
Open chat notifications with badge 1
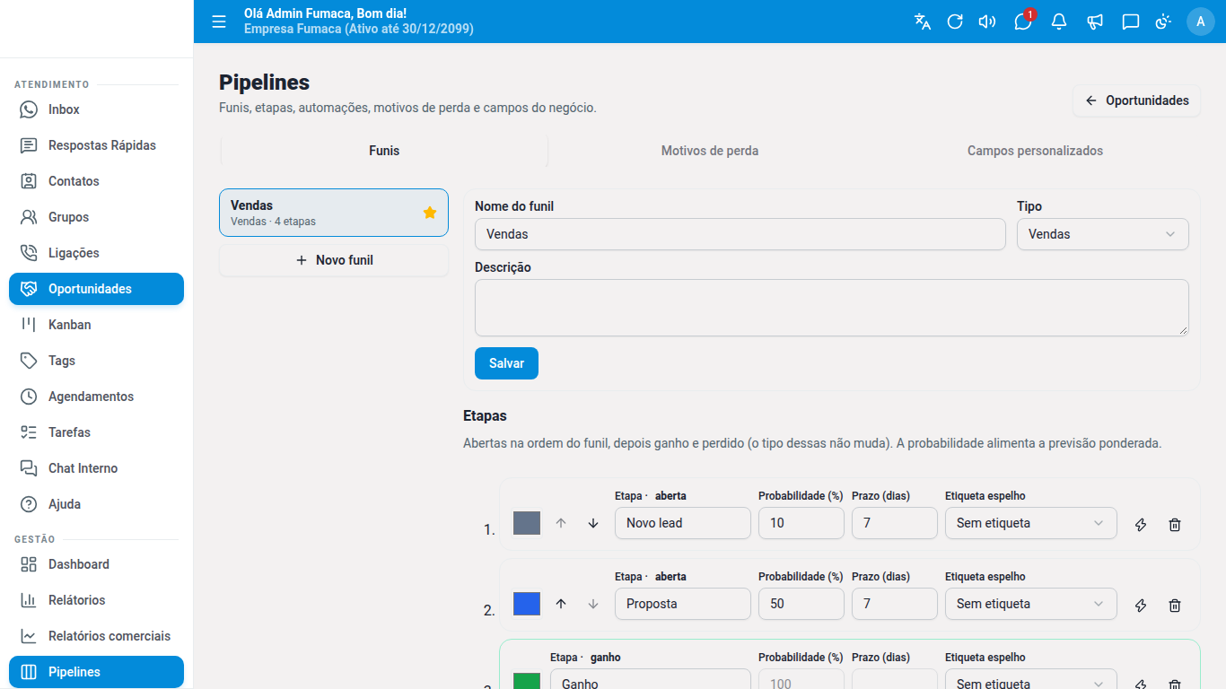(1023, 22)
